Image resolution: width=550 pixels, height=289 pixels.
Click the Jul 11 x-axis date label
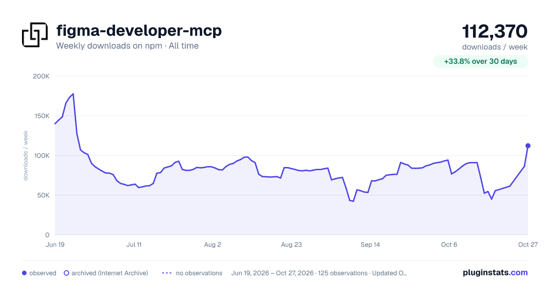[x=134, y=245]
